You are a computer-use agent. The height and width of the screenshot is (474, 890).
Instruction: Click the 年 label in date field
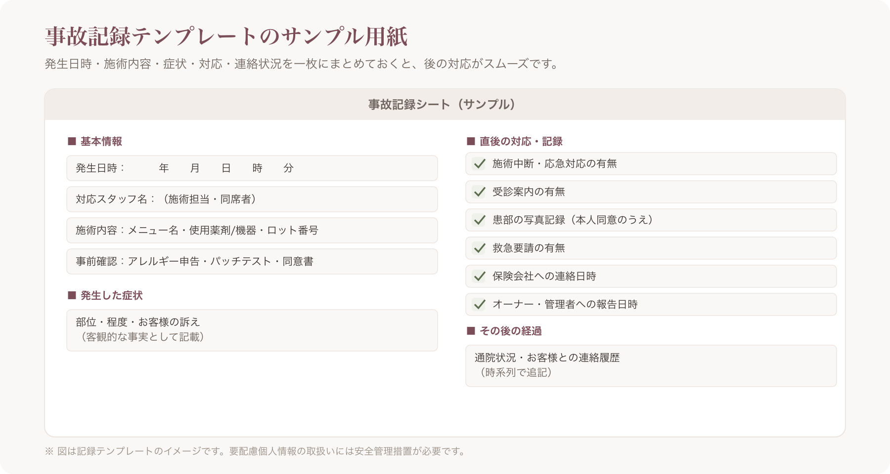(x=164, y=168)
